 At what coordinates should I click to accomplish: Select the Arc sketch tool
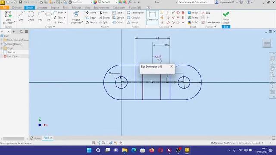(x=40, y=16)
